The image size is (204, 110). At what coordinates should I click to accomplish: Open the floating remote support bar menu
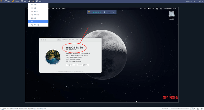(89, 12)
